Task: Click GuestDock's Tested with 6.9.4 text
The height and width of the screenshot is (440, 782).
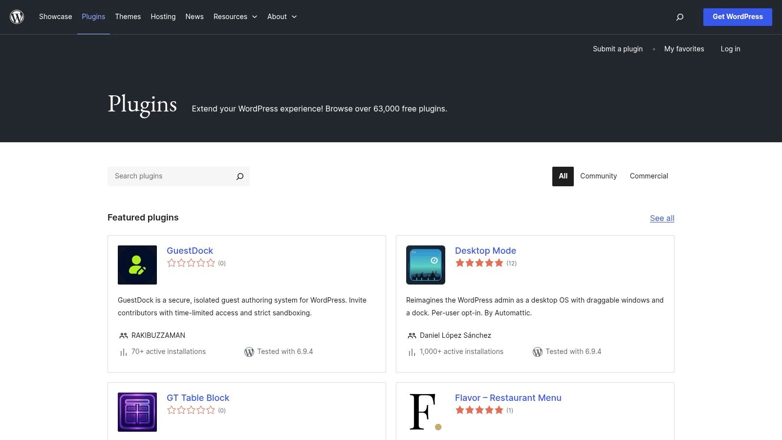Action: [x=285, y=352]
